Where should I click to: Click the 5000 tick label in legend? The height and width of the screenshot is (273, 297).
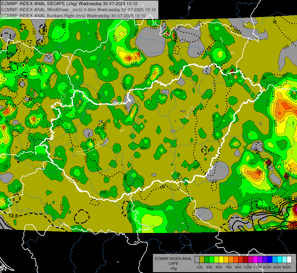point(287,267)
